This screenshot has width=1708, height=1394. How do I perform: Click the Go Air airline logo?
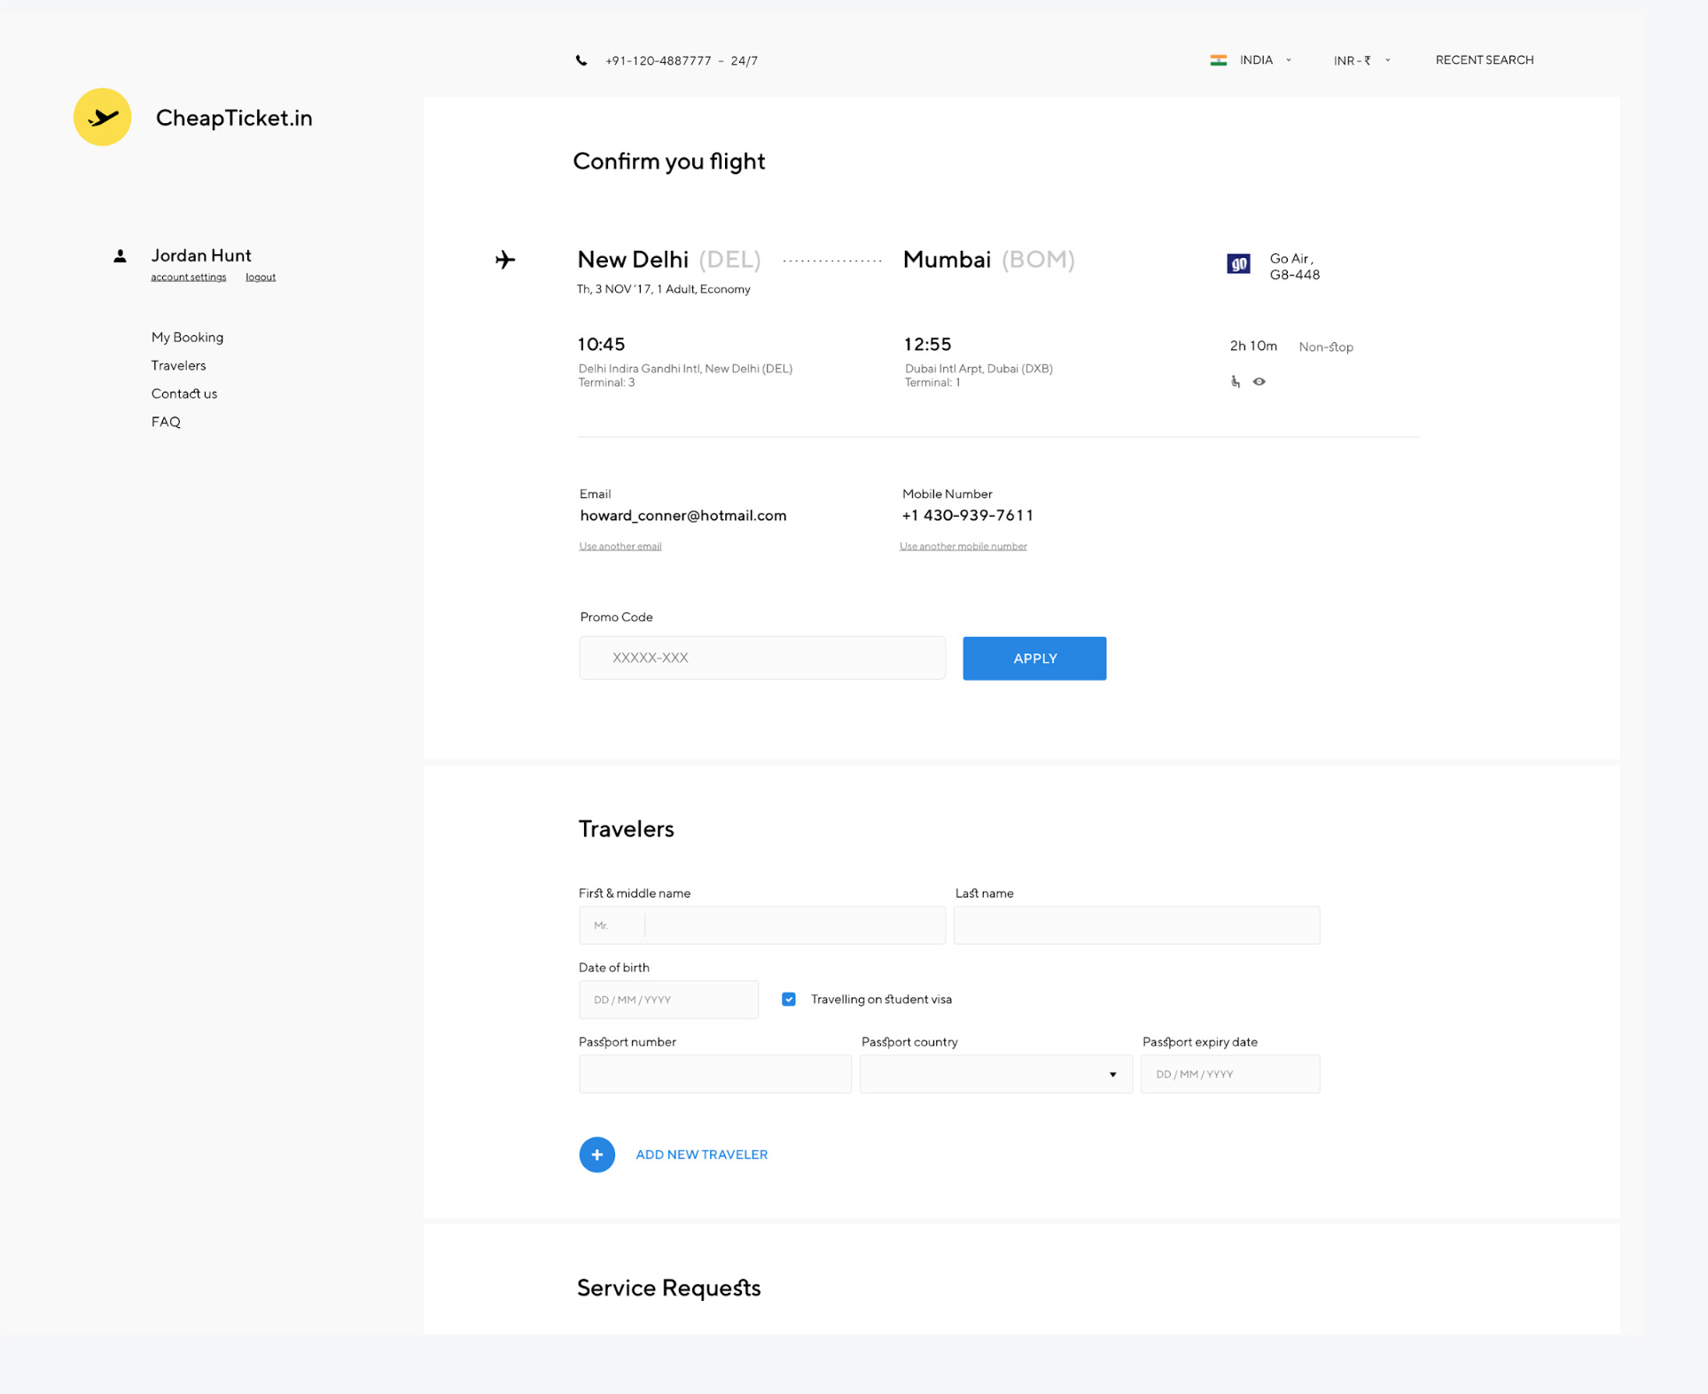(1238, 264)
